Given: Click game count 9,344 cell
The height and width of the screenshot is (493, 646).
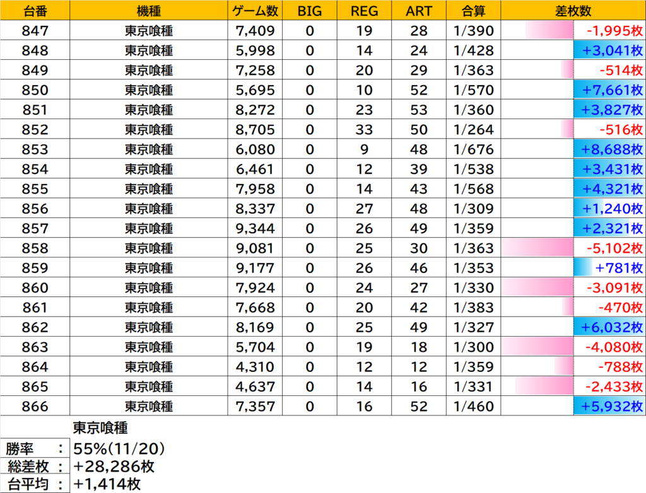Looking at the screenshot, I should (256, 228).
